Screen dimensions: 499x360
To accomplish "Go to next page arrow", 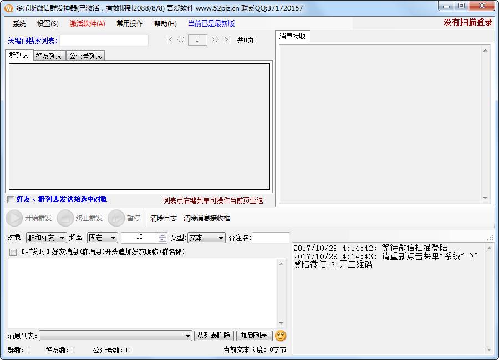I will tap(216, 40).
